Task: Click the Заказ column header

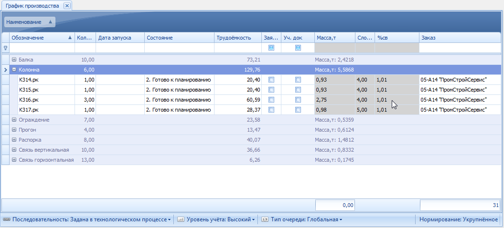Action: click(x=460, y=38)
